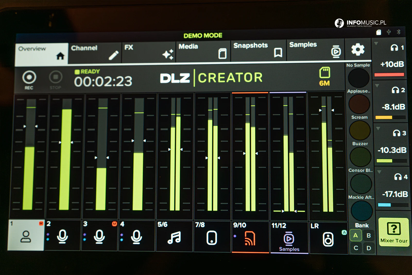Viewport: 412px width, 275px height.
Task: Select channel 3 microphone icon
Action: point(99,236)
